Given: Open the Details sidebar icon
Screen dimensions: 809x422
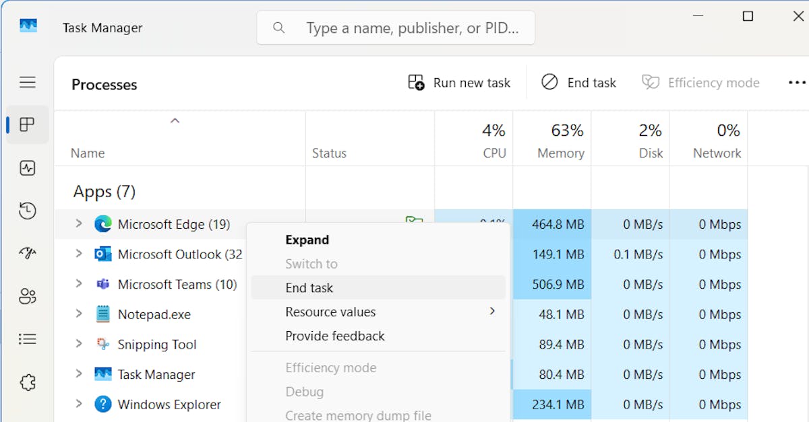Looking at the screenshot, I should tap(28, 339).
